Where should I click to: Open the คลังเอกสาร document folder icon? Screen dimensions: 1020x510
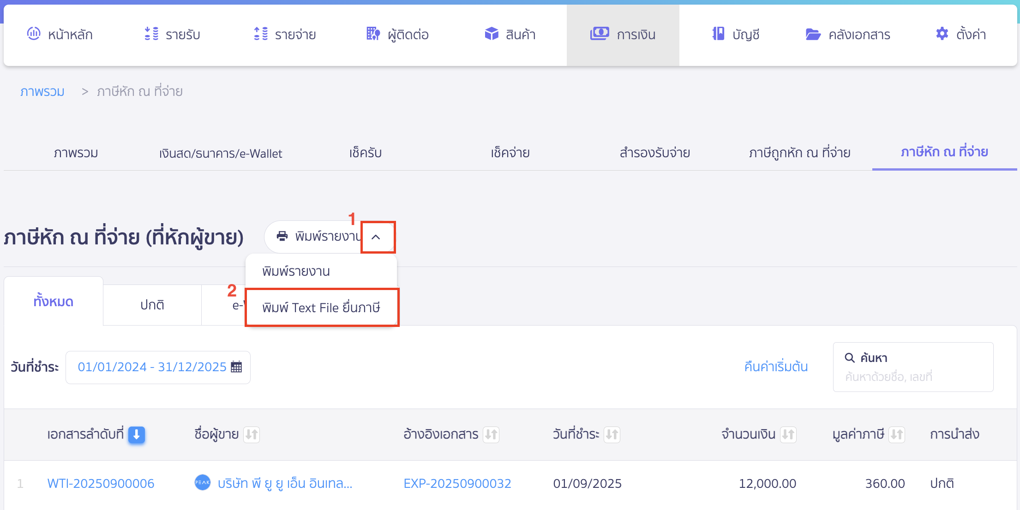[x=814, y=34]
